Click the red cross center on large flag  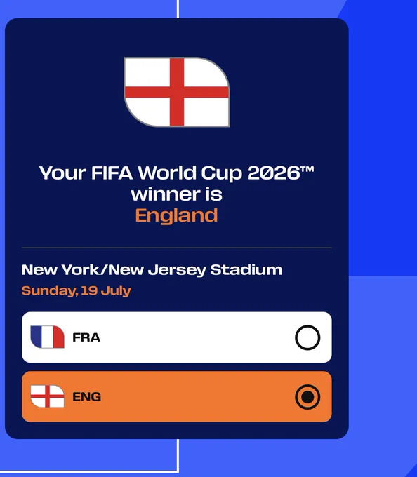coord(177,92)
